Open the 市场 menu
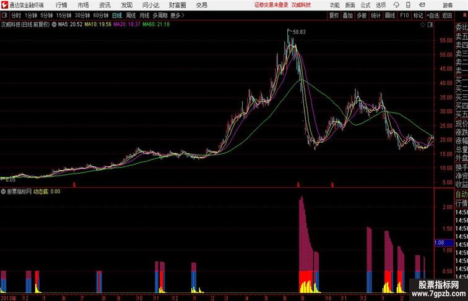The width and height of the screenshot is (468, 301). tap(84, 5)
